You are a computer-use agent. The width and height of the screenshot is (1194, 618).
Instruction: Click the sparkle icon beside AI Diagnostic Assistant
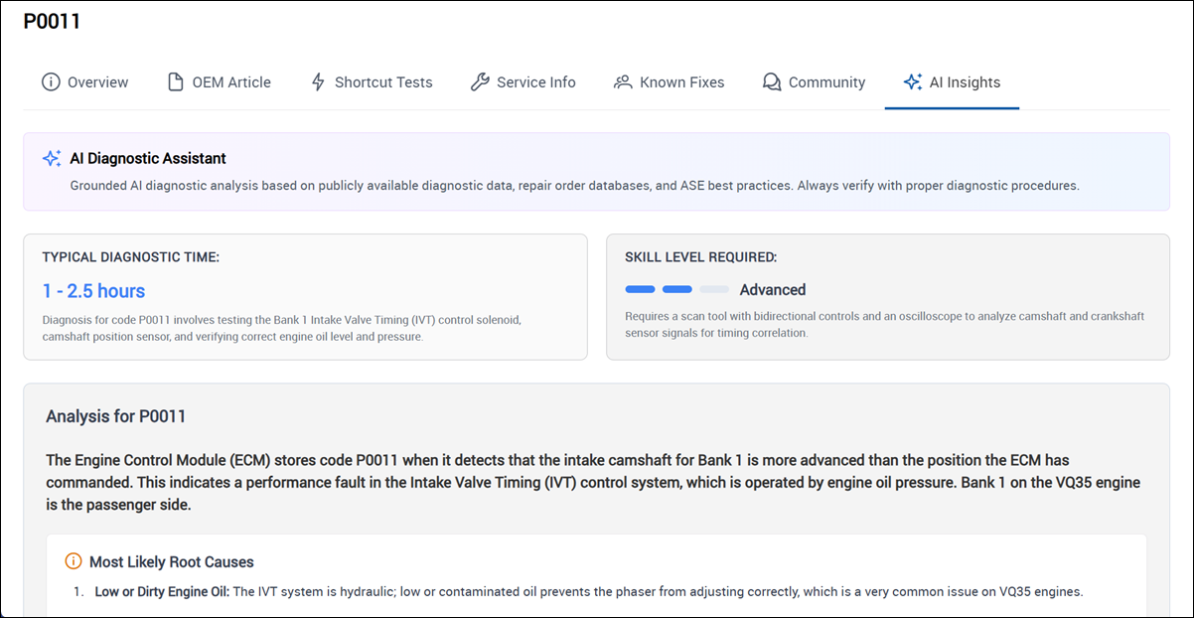point(52,159)
